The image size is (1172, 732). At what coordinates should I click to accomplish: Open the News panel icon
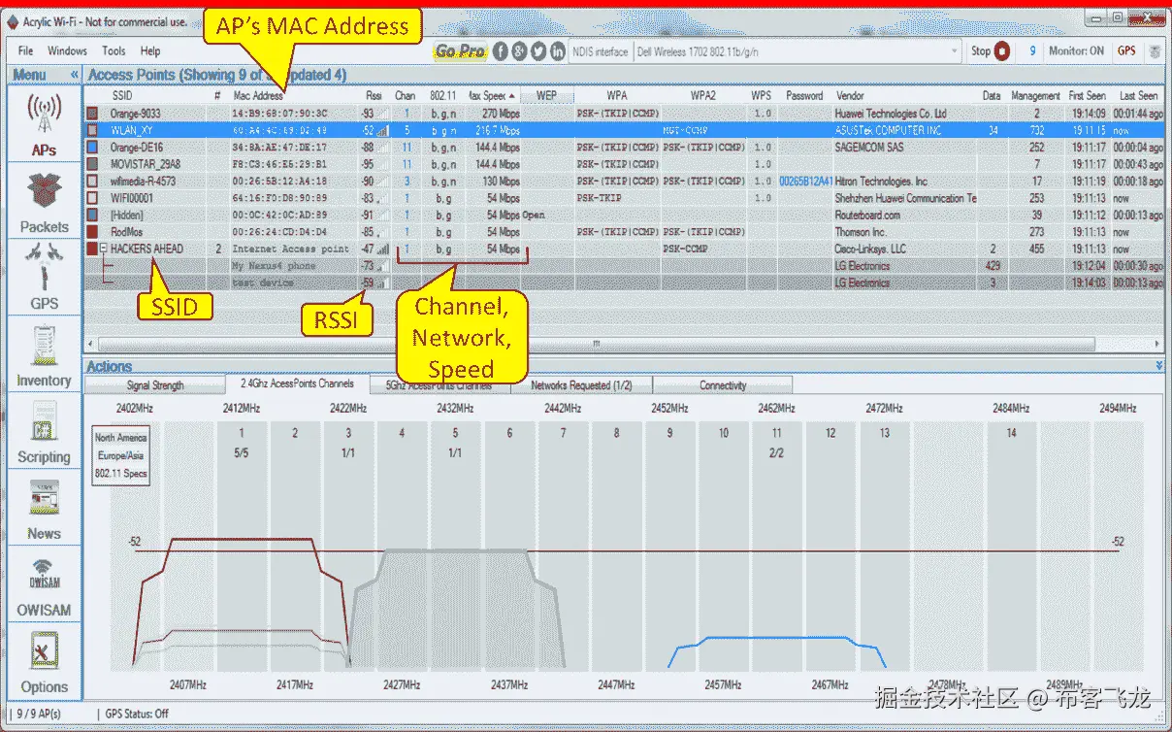pos(44,498)
